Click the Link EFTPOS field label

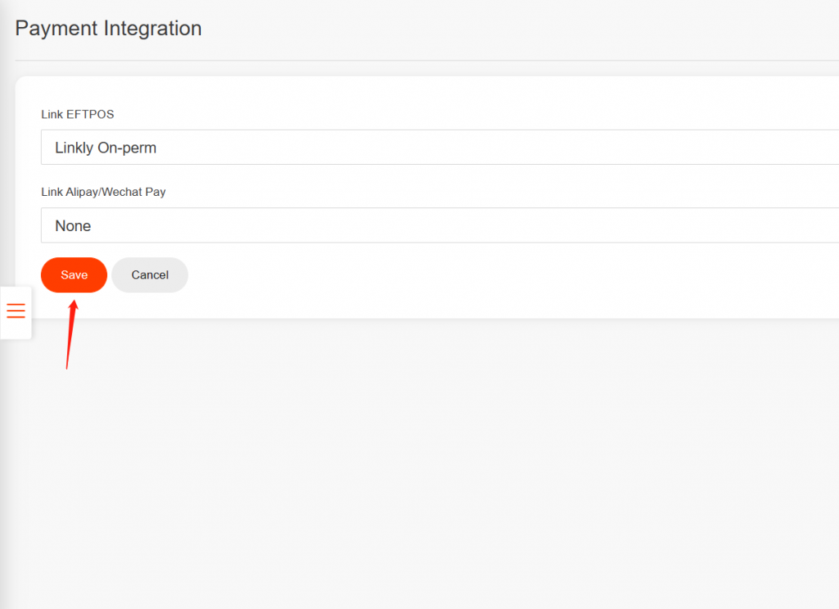(77, 114)
